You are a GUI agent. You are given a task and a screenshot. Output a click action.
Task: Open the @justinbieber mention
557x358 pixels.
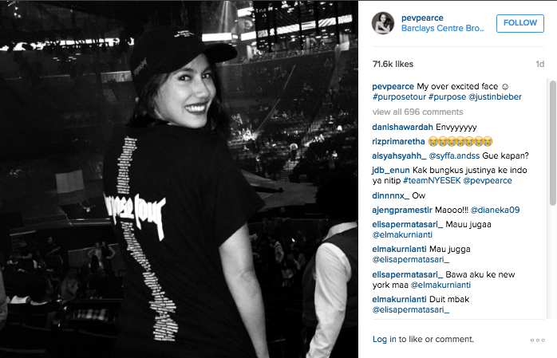click(495, 96)
